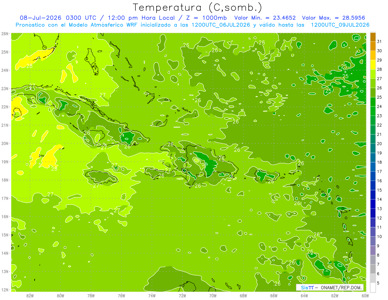Click the color scale label 15
Screen dimensions: 388x300
click(x=379, y=190)
